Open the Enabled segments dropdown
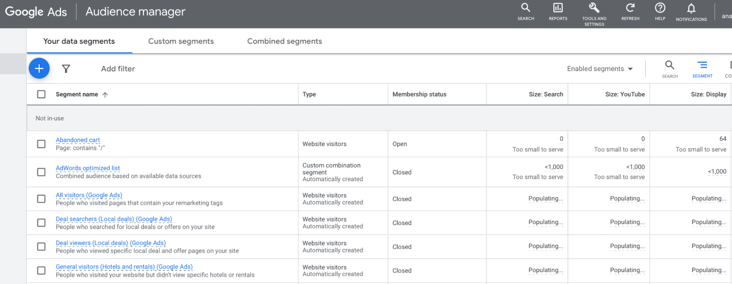Image resolution: width=732 pixels, height=284 pixels. click(x=600, y=69)
